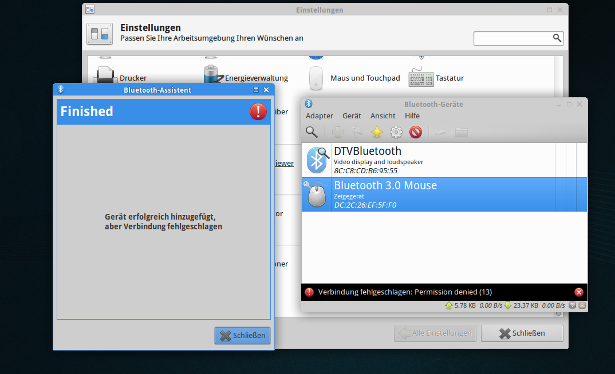The image size is (615, 374).
Task: Click the red exclamation icon beside Finished
Action: click(x=258, y=112)
